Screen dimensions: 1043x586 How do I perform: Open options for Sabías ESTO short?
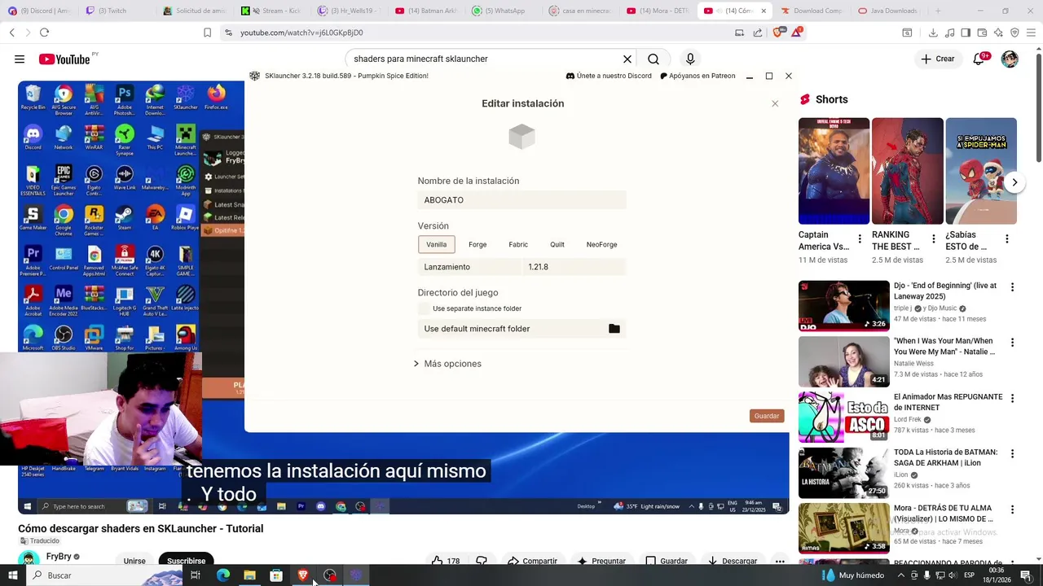[x=1006, y=239]
